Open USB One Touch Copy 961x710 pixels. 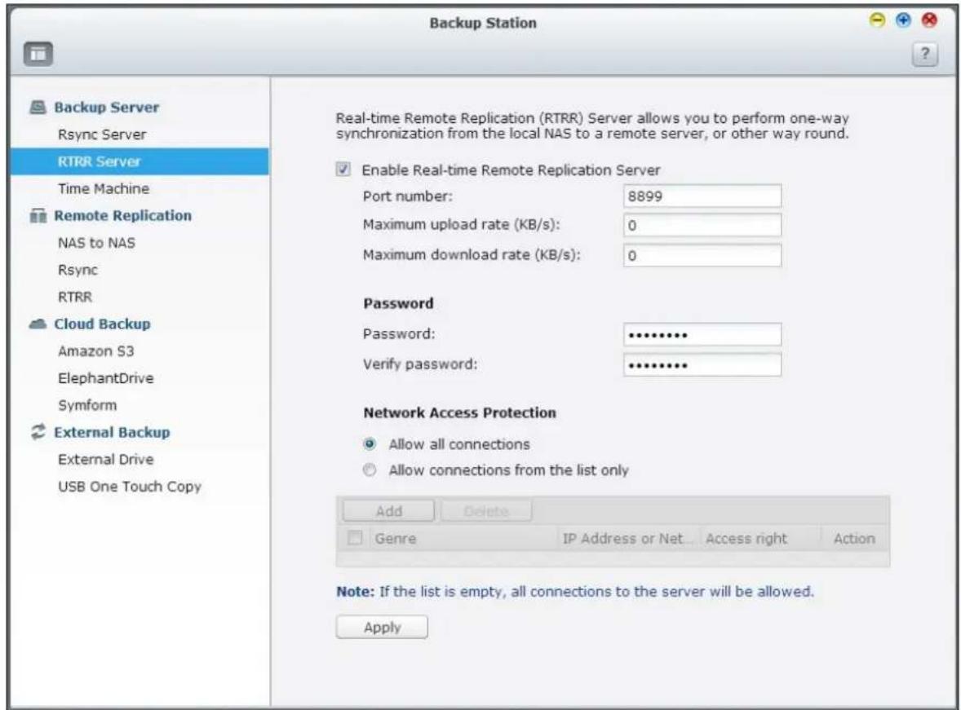130,487
